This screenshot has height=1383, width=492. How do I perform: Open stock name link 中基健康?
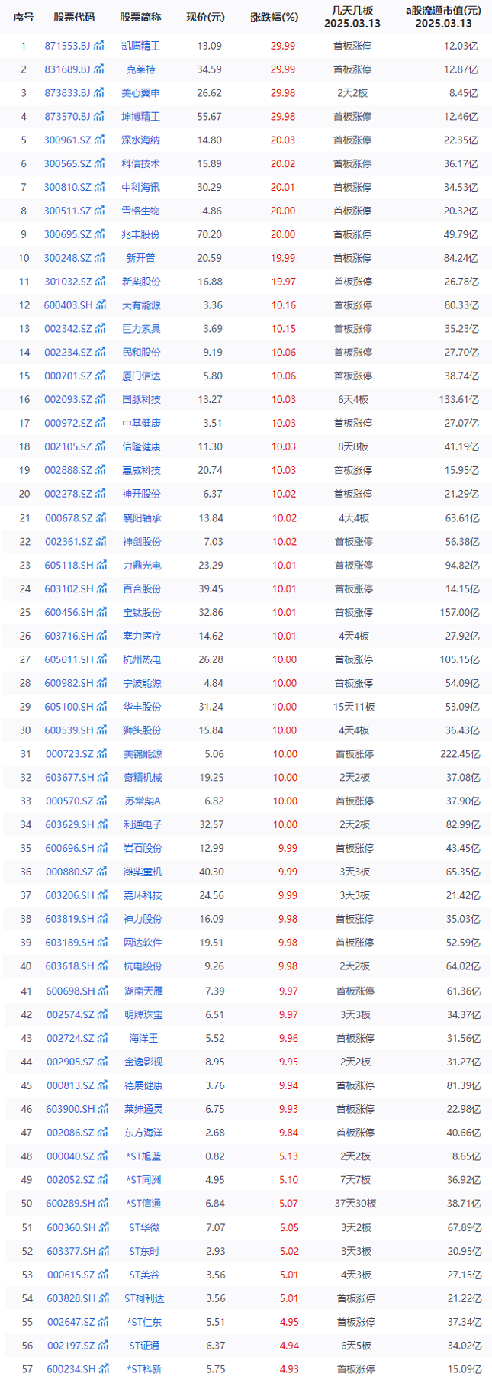coord(142,423)
